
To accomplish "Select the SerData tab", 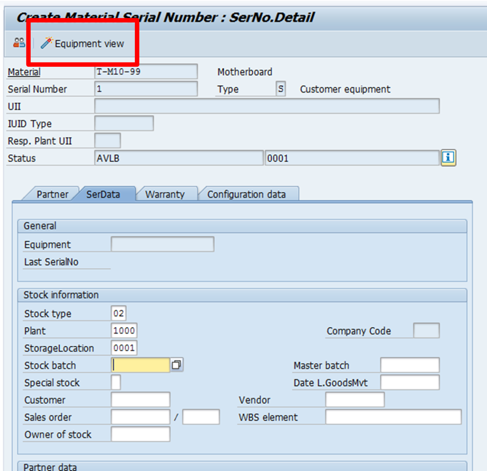I will tap(103, 194).
